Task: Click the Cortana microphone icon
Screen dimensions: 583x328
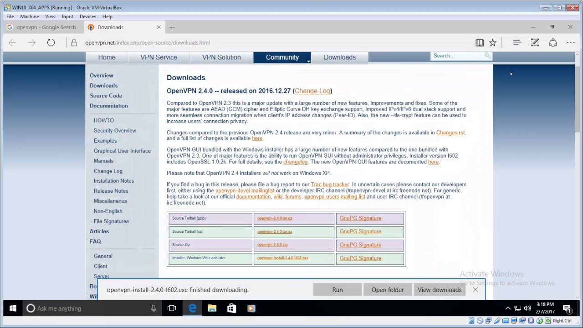Action: point(153,308)
